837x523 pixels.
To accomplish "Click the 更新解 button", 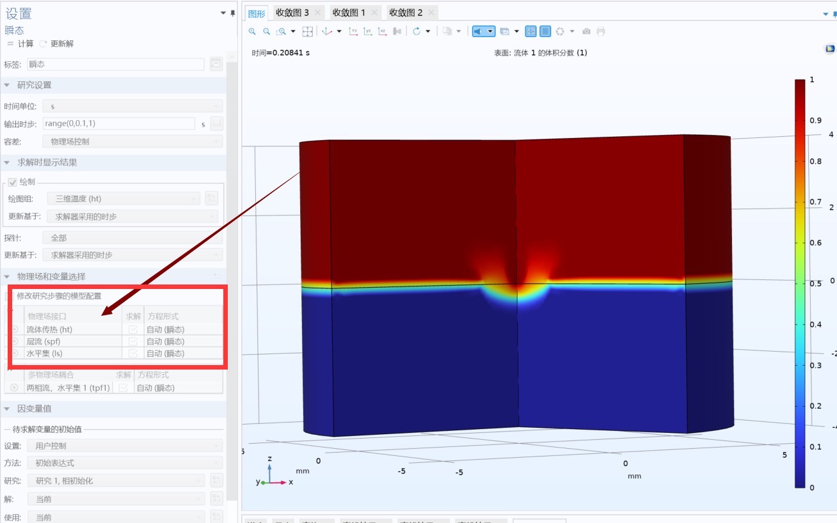I will click(x=56, y=43).
